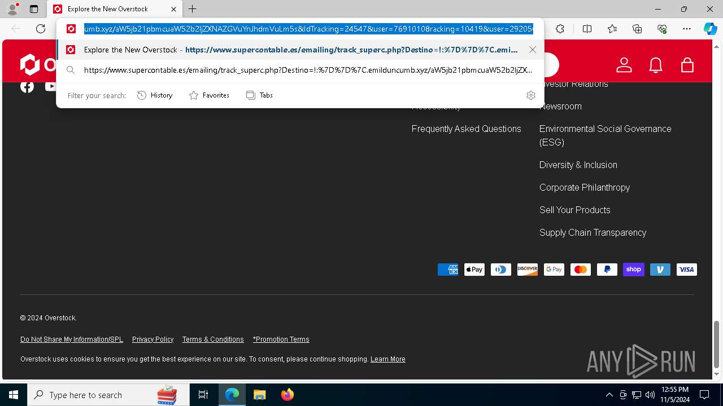
Task: Click the Diners Club payment icon
Action: tap(501, 270)
